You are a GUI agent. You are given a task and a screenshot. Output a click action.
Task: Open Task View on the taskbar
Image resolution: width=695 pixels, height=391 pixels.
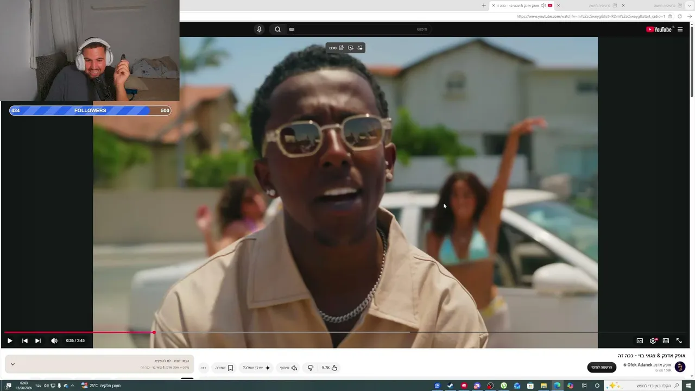click(584, 386)
